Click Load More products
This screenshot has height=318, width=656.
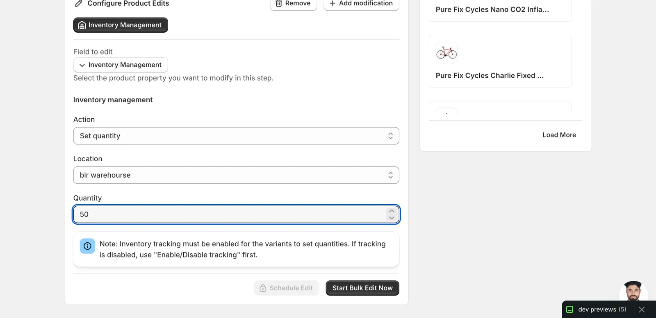tap(559, 135)
